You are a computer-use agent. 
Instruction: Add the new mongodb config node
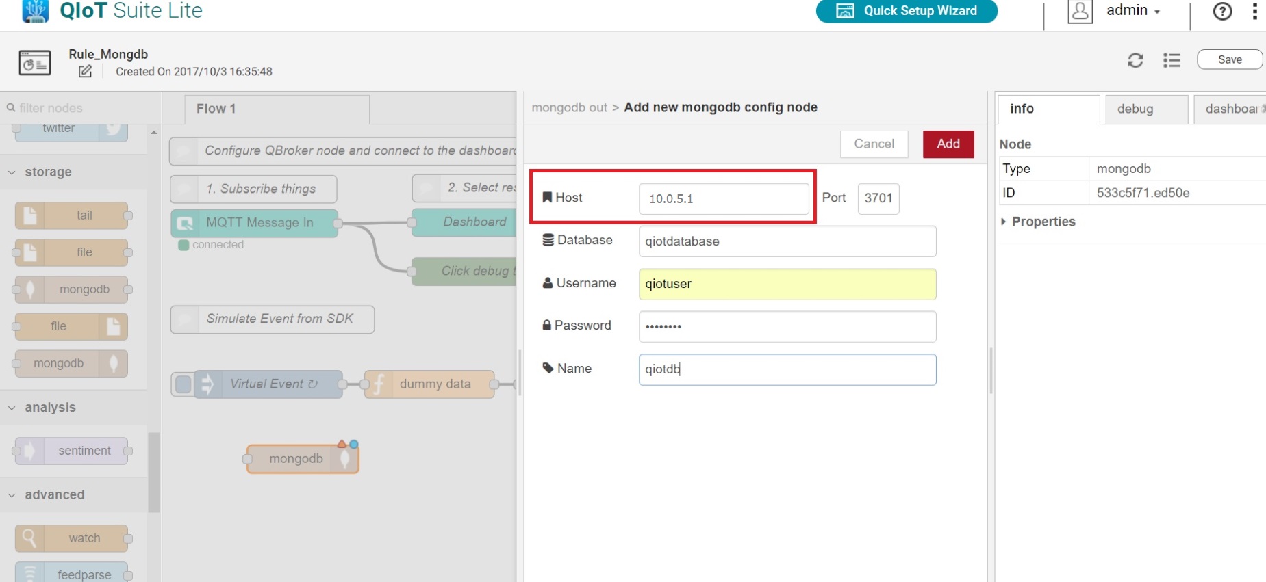pyautogui.click(x=948, y=144)
